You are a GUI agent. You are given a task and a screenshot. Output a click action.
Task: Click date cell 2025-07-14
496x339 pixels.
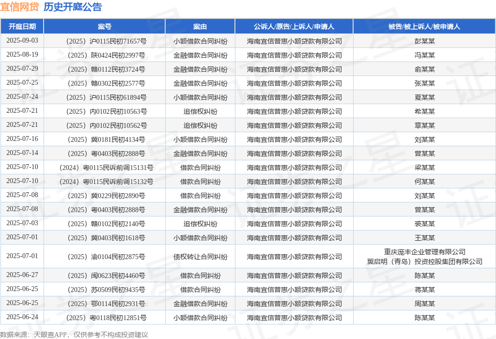(22, 153)
